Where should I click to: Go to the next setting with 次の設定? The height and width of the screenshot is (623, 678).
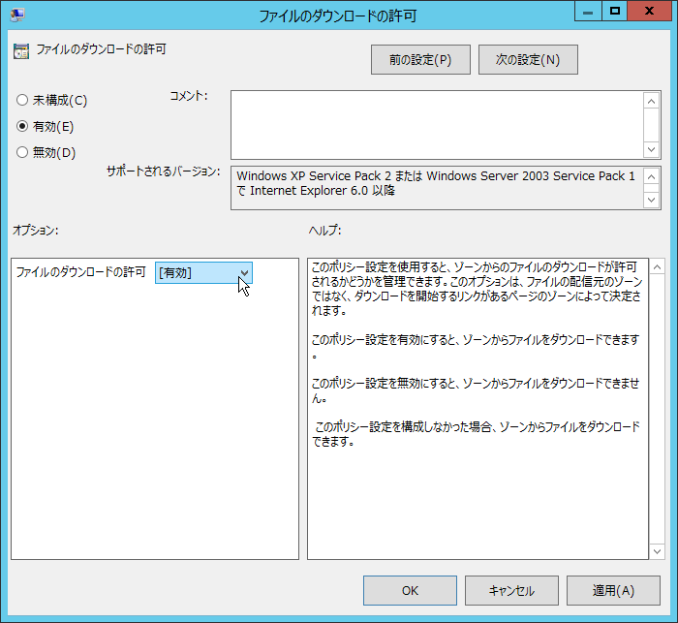coord(528,59)
